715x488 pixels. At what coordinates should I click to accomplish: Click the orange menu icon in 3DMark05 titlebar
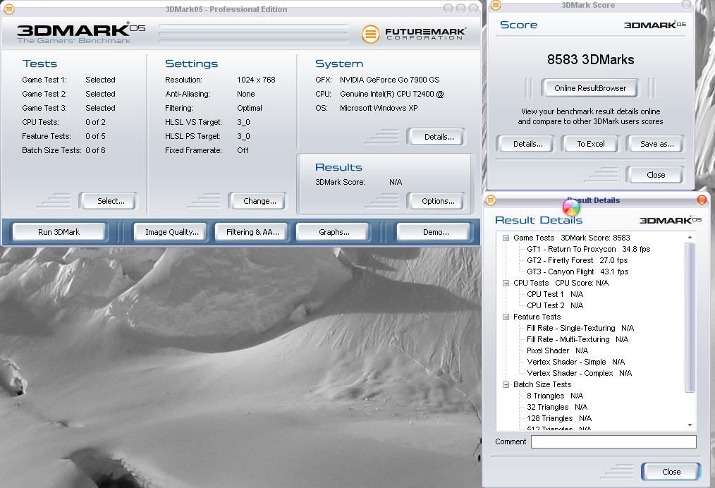[8, 9]
